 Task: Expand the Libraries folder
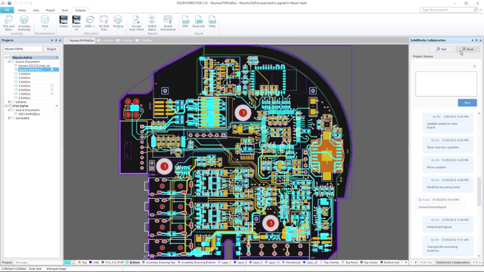pyautogui.click(x=9, y=102)
